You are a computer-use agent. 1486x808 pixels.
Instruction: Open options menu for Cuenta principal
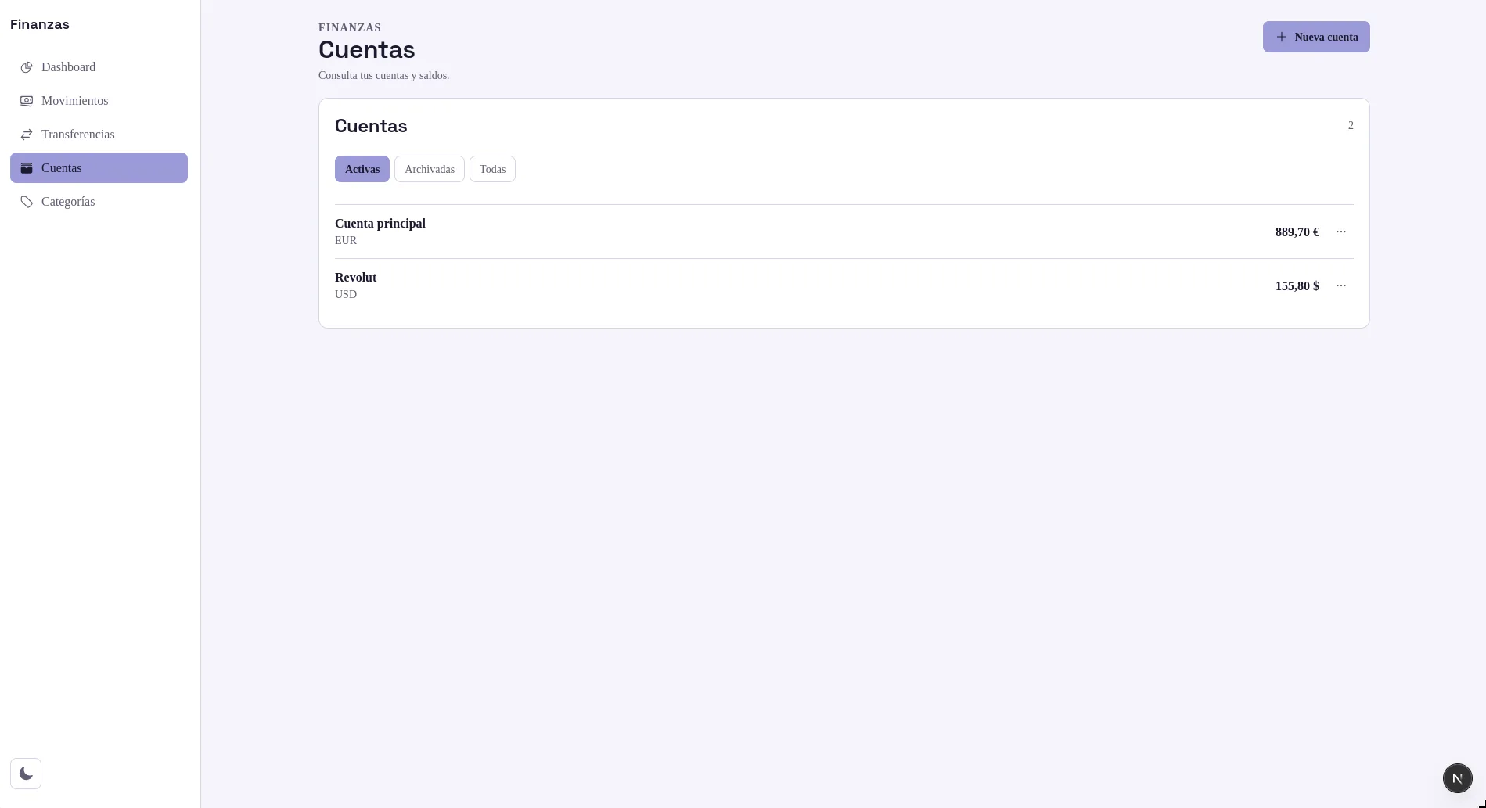1341,232
